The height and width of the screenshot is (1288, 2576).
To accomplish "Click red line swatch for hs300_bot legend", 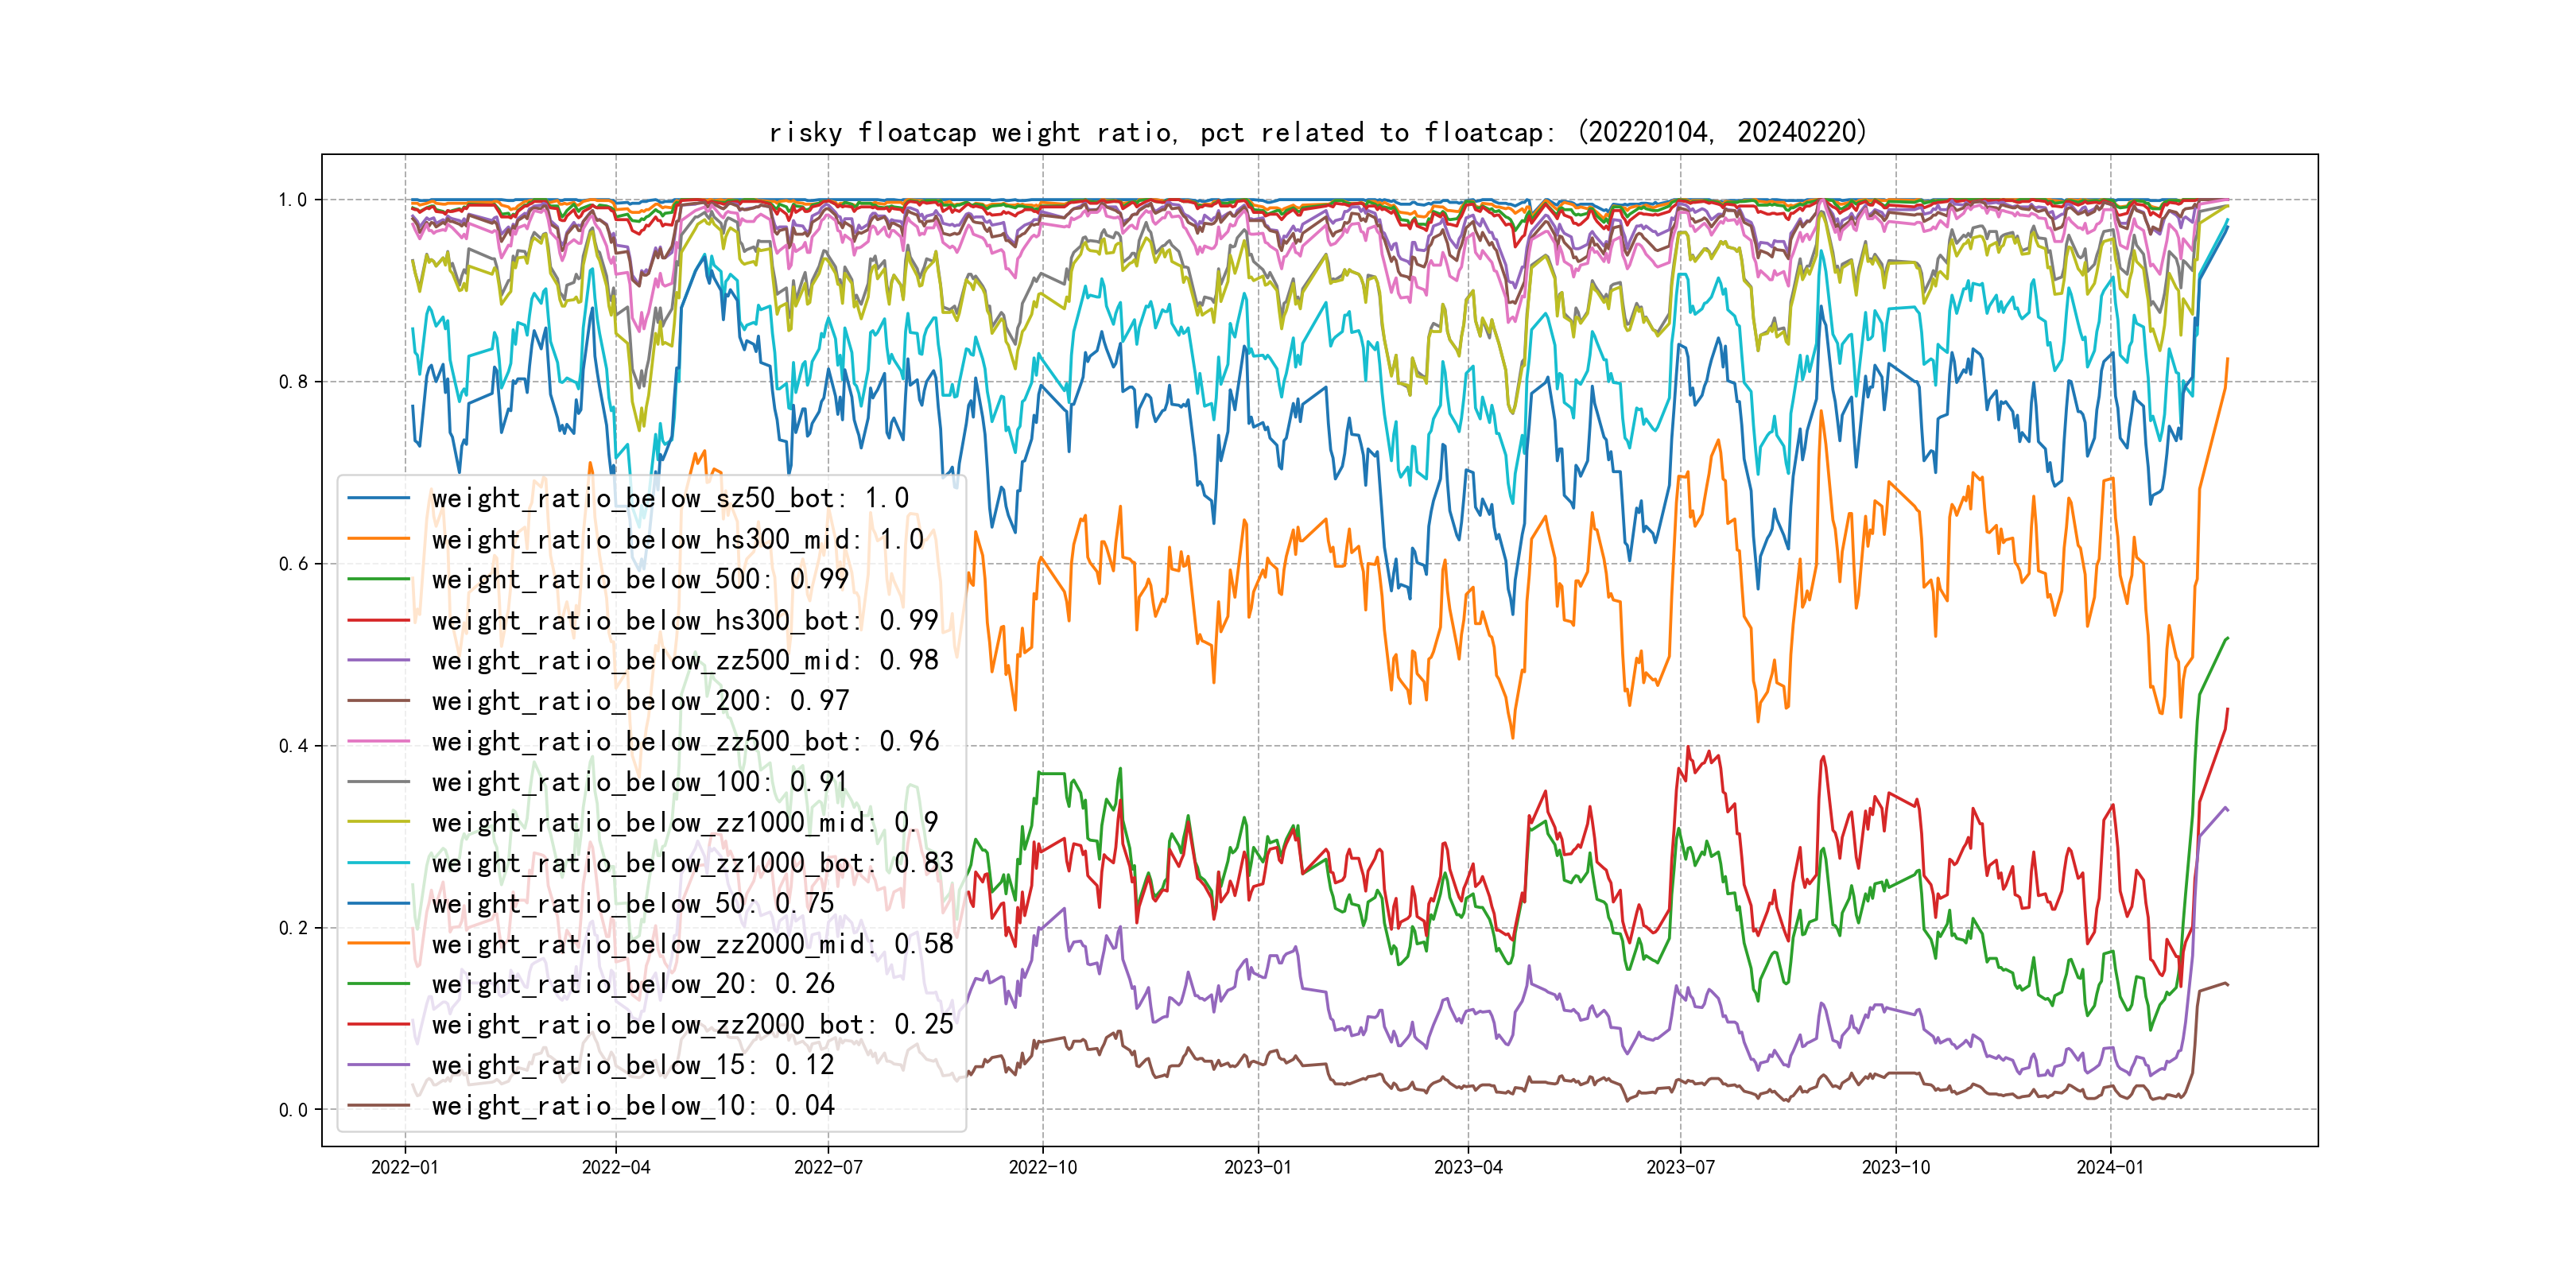I will [378, 620].
